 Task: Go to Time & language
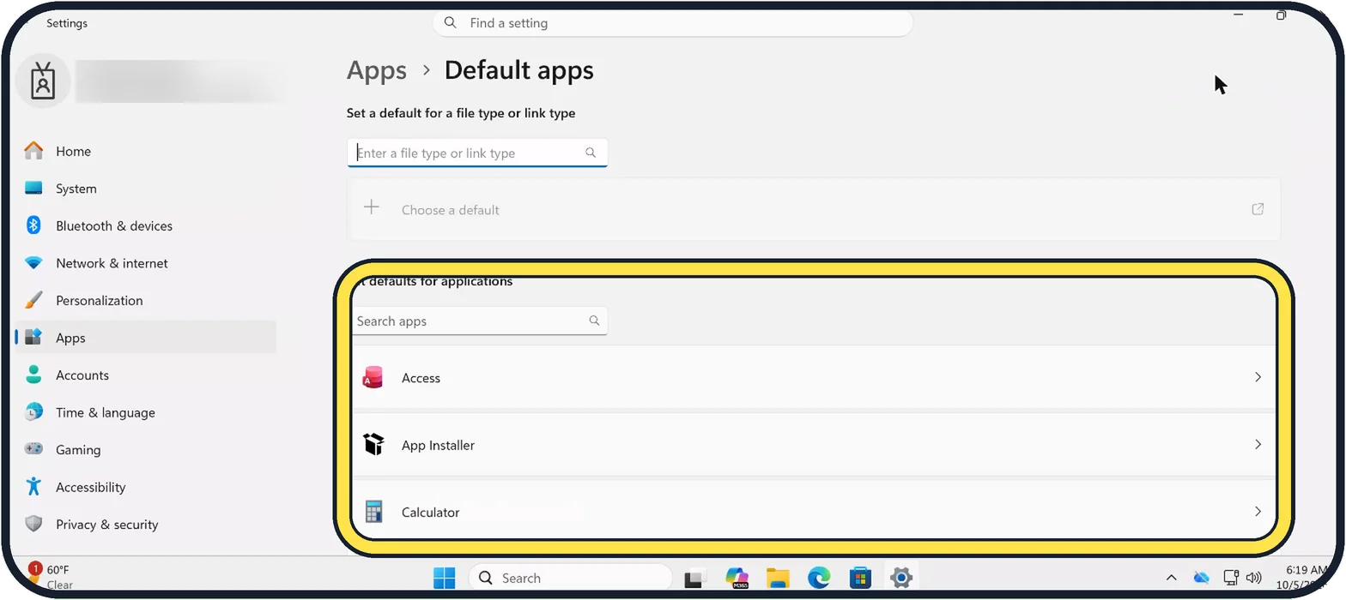click(x=146, y=412)
